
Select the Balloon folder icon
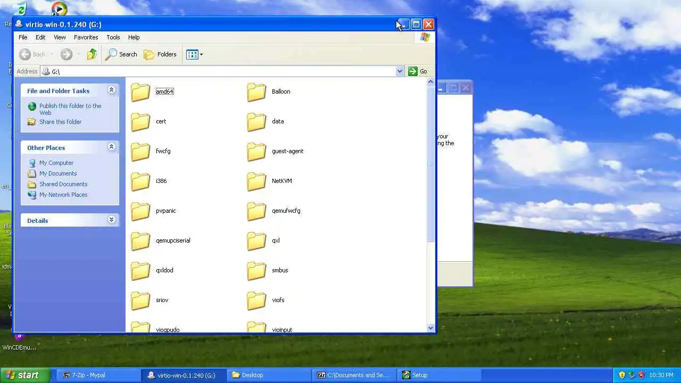pyautogui.click(x=256, y=91)
